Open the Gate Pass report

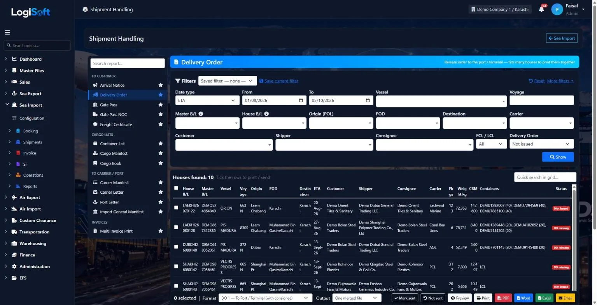point(109,105)
